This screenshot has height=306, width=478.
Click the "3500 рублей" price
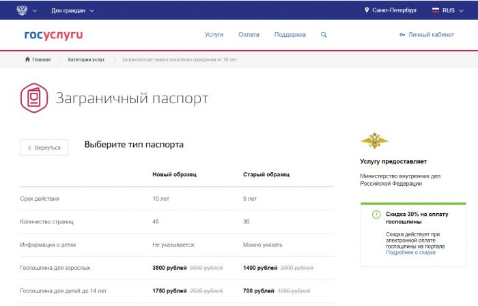(x=169, y=268)
